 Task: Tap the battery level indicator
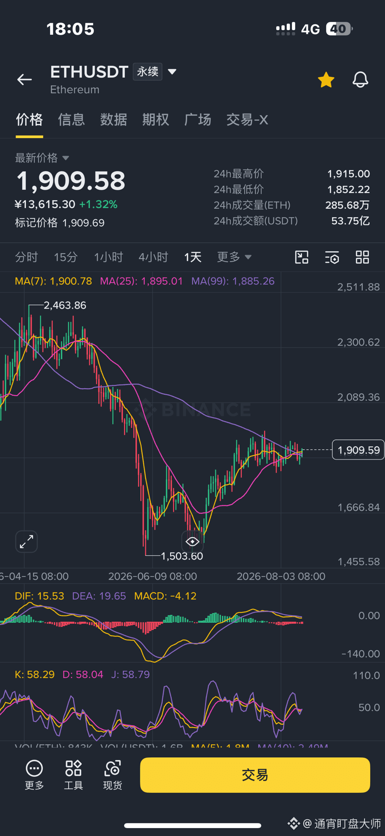(339, 29)
